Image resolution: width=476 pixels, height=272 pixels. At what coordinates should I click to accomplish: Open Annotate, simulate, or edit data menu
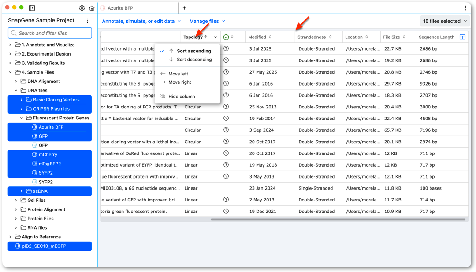pos(141,21)
